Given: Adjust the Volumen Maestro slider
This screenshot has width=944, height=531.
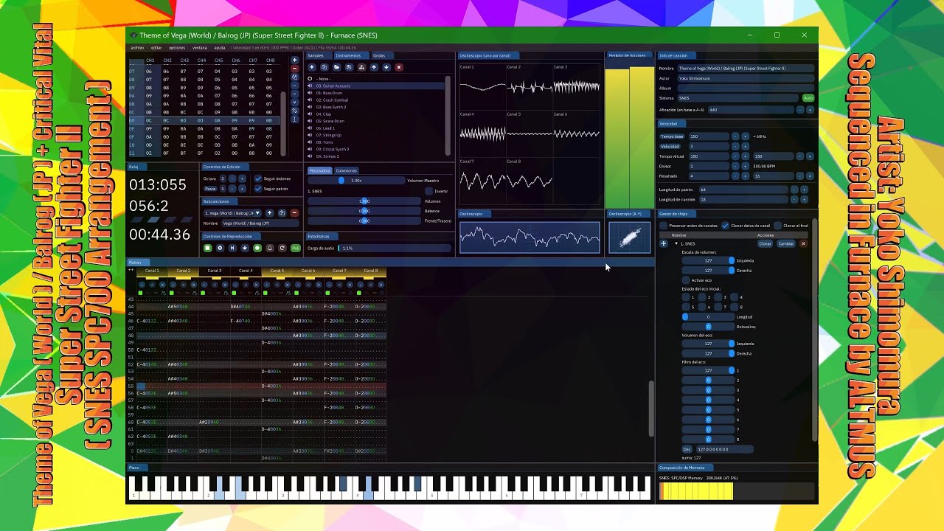Looking at the screenshot, I should (356, 181).
